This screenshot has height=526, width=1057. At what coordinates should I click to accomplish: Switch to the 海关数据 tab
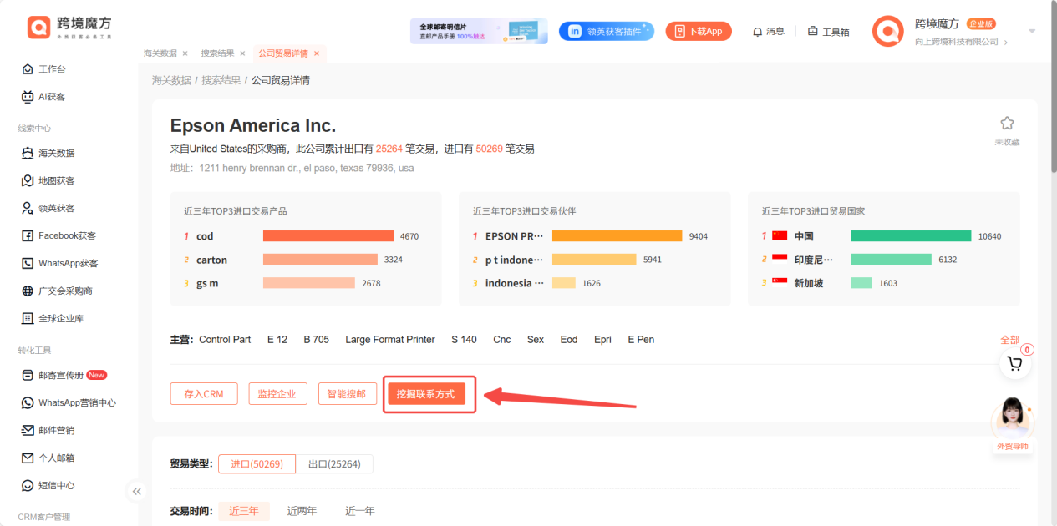[x=160, y=53]
